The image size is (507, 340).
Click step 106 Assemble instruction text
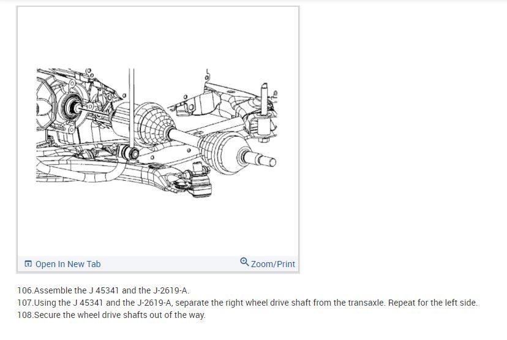103,290
